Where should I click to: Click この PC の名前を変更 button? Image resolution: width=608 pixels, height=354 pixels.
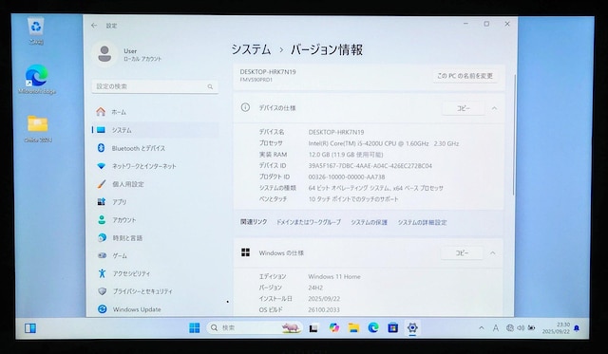click(x=465, y=76)
